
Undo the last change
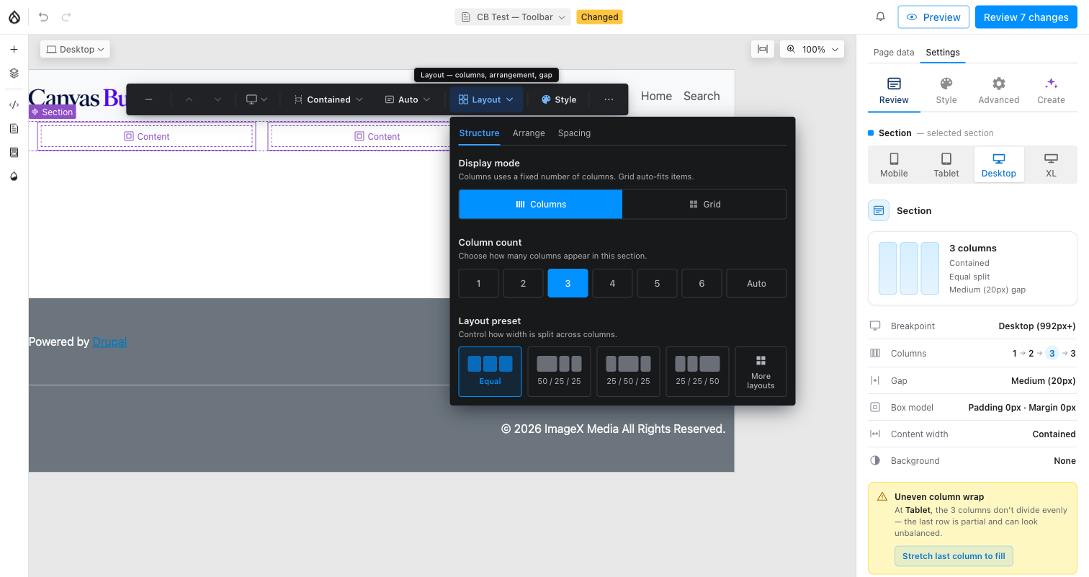(44, 17)
